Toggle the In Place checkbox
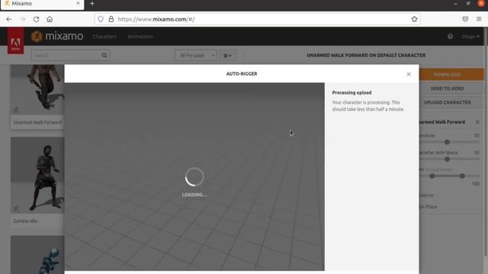Viewport: 488px width, 274px height. (x=429, y=206)
